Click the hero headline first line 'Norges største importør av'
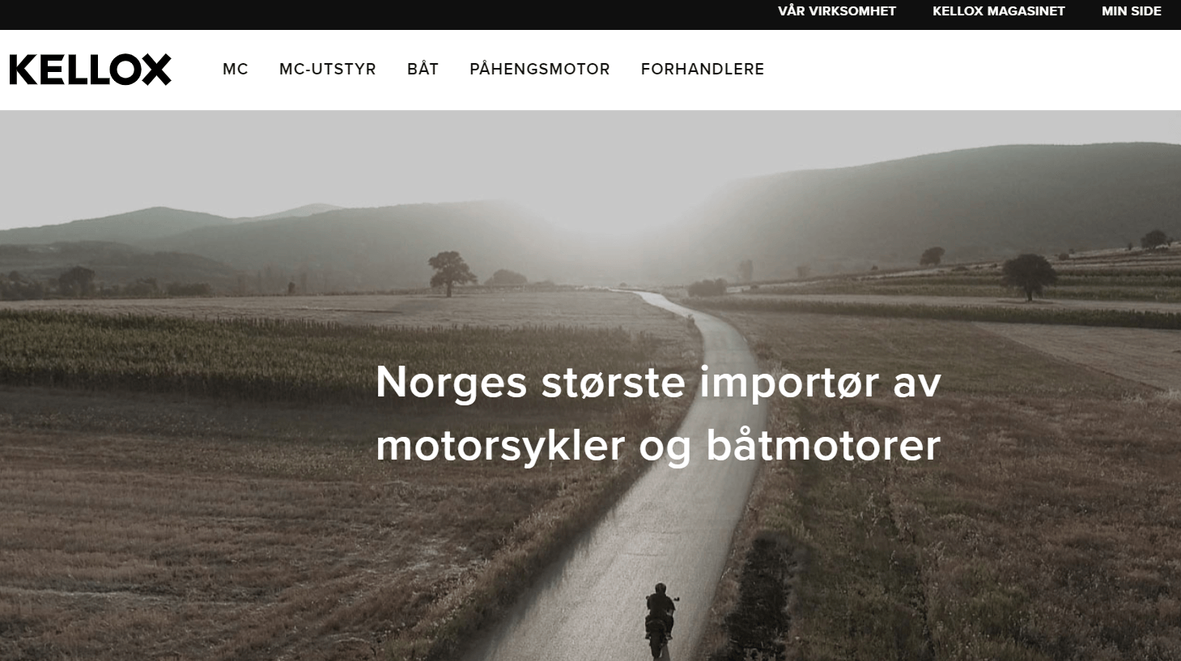1181x661 pixels. point(658,382)
